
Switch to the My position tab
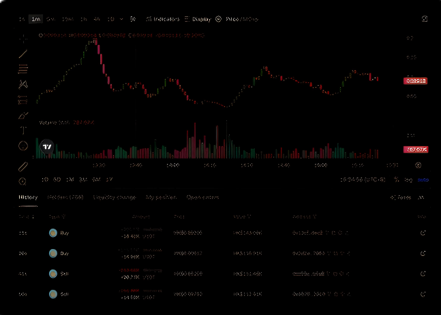click(x=161, y=197)
